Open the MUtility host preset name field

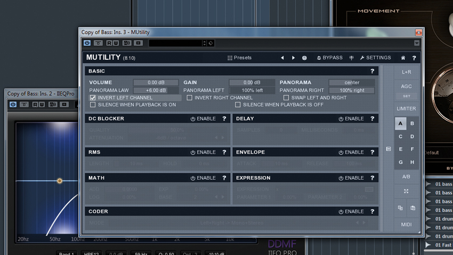pos(176,43)
